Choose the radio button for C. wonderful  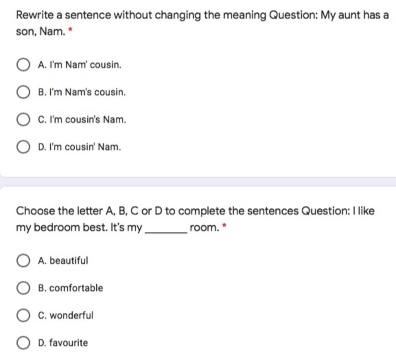23,315
